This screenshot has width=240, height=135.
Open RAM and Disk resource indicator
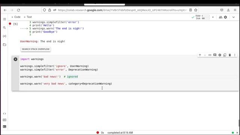[x=202, y=17]
